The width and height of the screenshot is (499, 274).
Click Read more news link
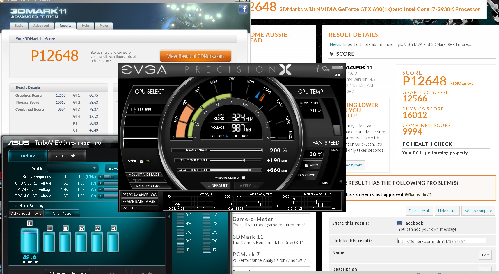pos(459,44)
